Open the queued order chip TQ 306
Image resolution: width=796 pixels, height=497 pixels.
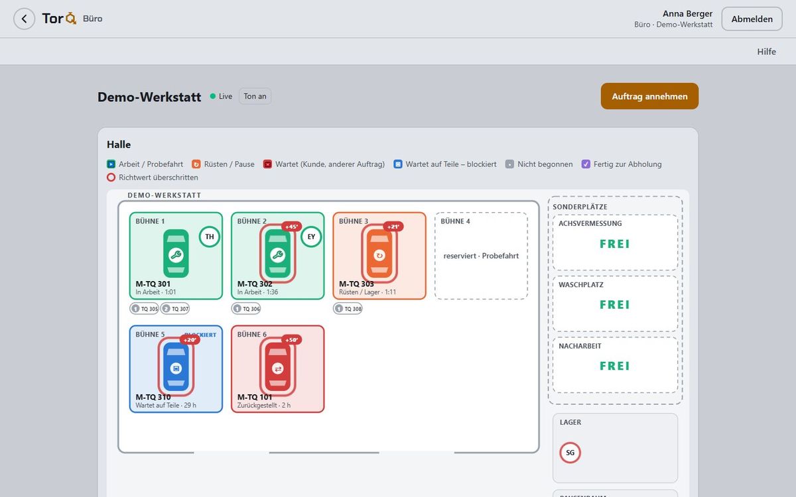coord(246,309)
